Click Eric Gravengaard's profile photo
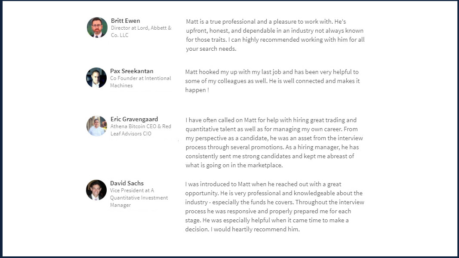This screenshot has height=258, width=459. [x=97, y=126]
